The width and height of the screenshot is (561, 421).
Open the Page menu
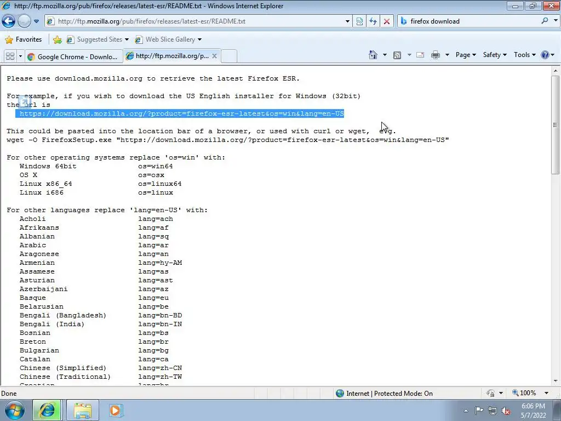tap(466, 55)
